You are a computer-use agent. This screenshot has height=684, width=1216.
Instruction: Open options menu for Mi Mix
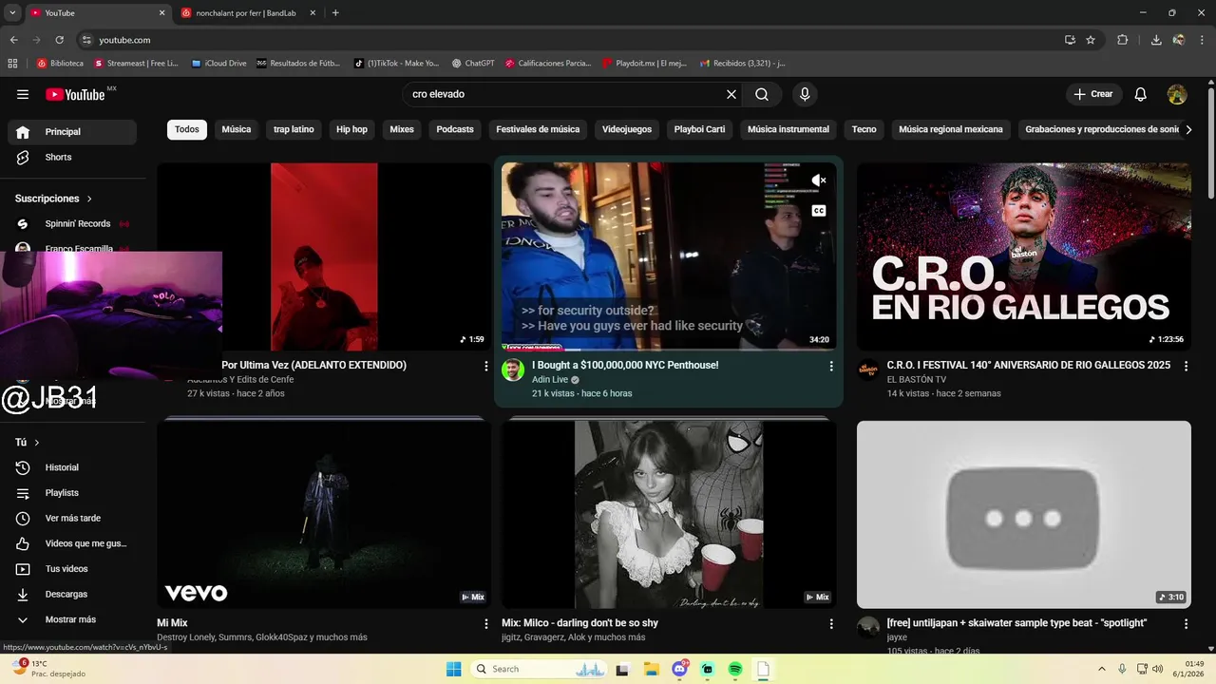(486, 624)
